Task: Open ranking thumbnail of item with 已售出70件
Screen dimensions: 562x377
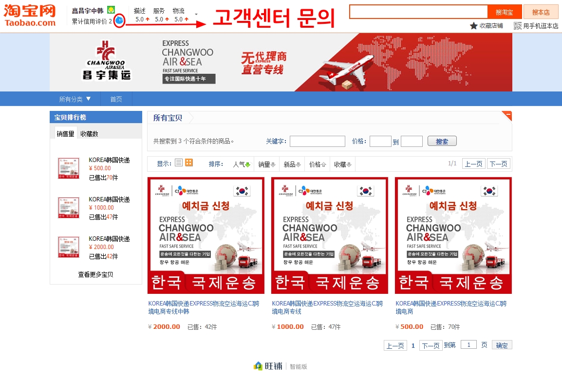Action: [x=69, y=168]
